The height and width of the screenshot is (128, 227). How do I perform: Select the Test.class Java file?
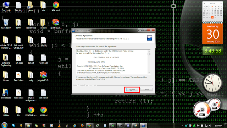coord(18,59)
